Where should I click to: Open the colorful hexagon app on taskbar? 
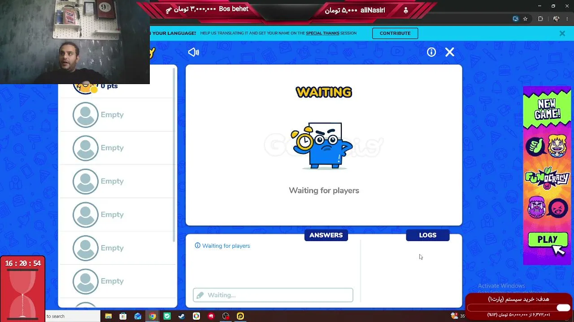click(196, 316)
